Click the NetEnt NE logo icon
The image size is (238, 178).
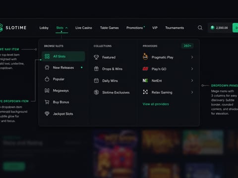coord(145,81)
